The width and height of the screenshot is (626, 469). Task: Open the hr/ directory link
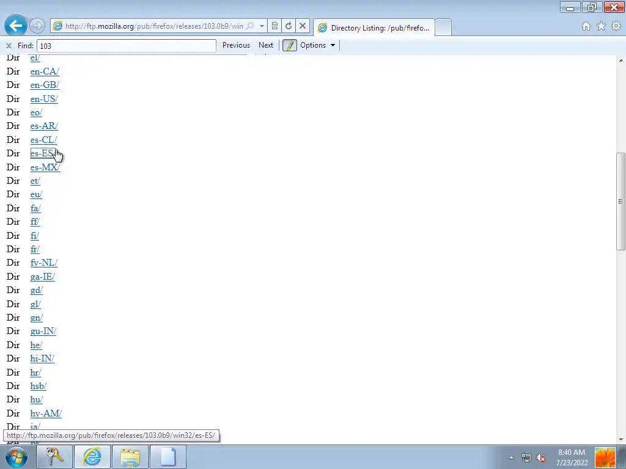point(35,373)
